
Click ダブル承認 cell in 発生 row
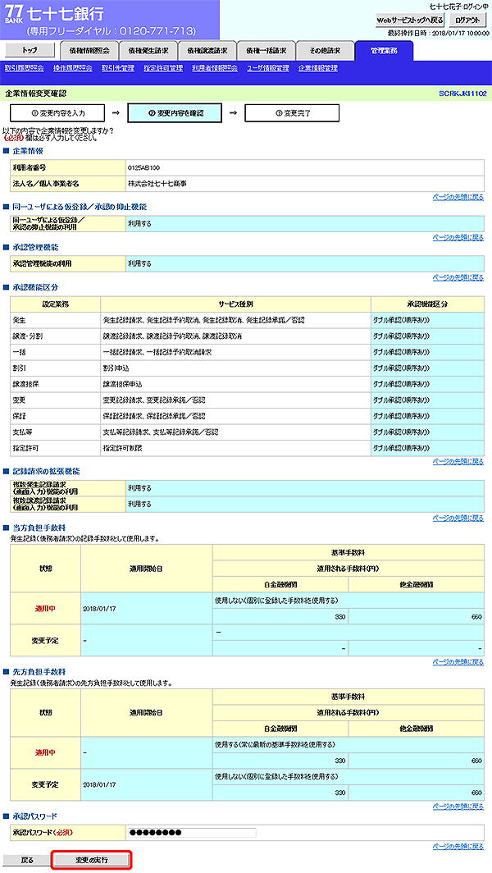[x=427, y=321]
